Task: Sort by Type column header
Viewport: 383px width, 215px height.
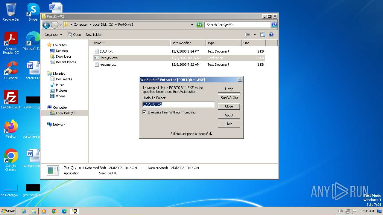Action: [224, 43]
